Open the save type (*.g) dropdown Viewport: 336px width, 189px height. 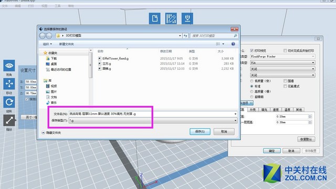(153, 120)
